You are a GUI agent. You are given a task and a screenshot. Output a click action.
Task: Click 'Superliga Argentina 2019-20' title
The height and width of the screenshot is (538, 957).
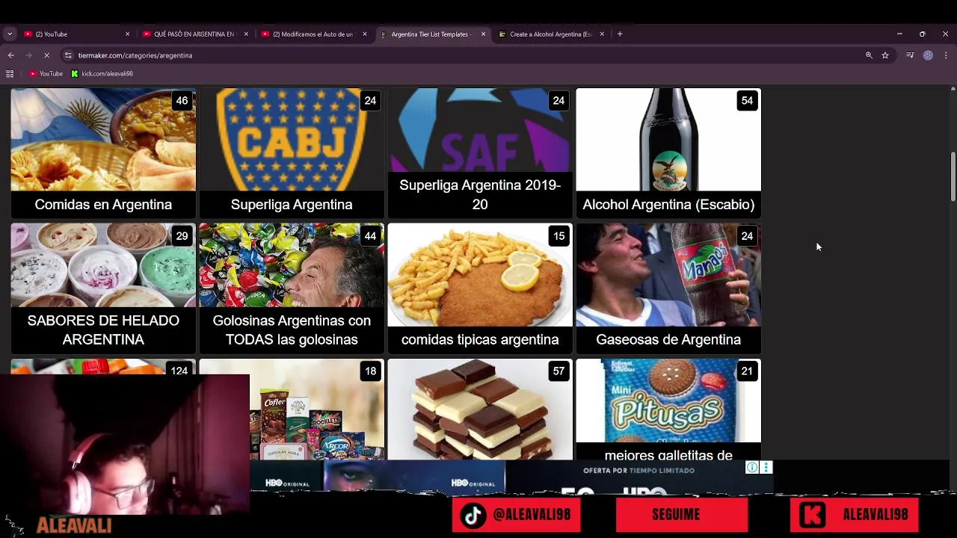coord(480,194)
